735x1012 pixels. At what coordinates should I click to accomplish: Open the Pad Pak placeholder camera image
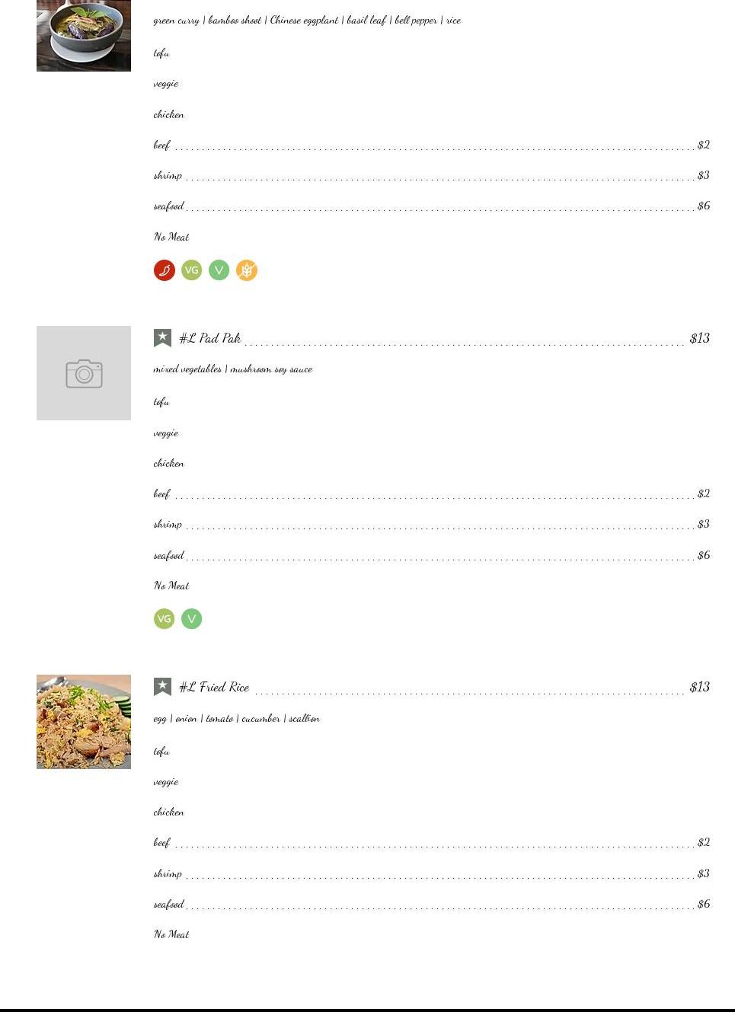pyautogui.click(x=84, y=373)
